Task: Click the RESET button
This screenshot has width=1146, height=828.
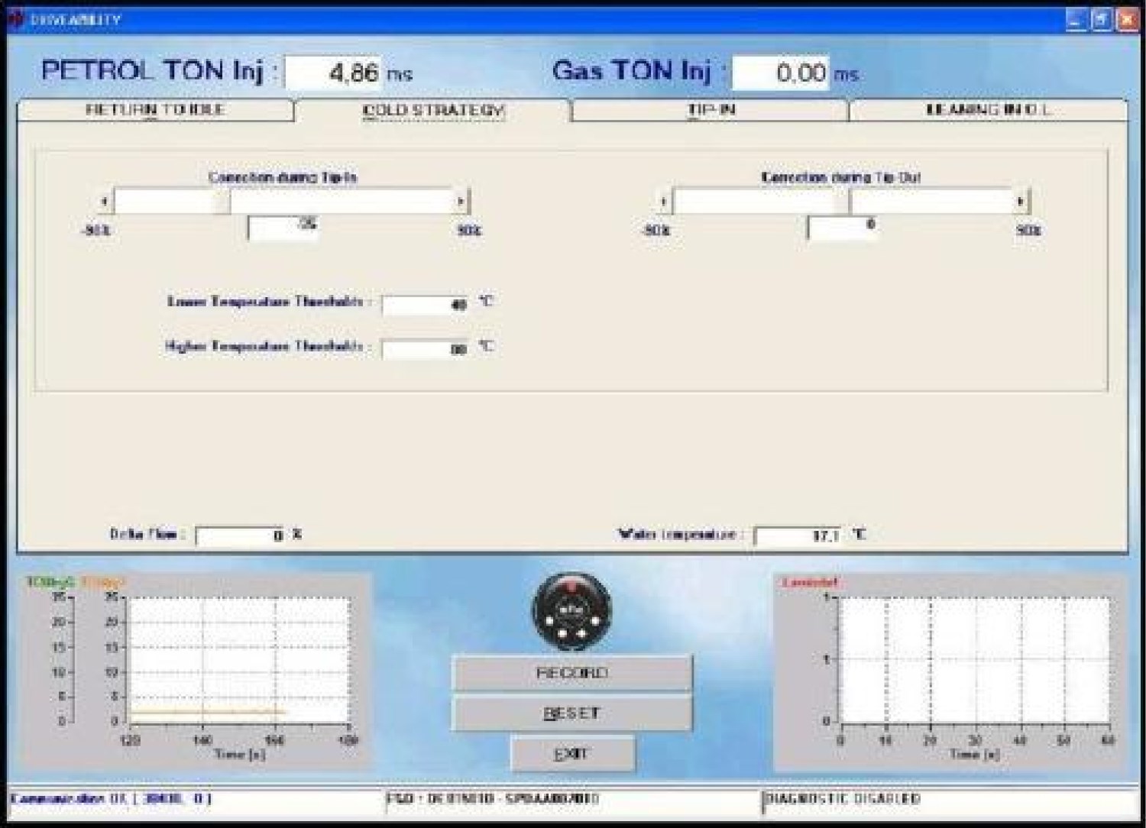Action: 572,713
